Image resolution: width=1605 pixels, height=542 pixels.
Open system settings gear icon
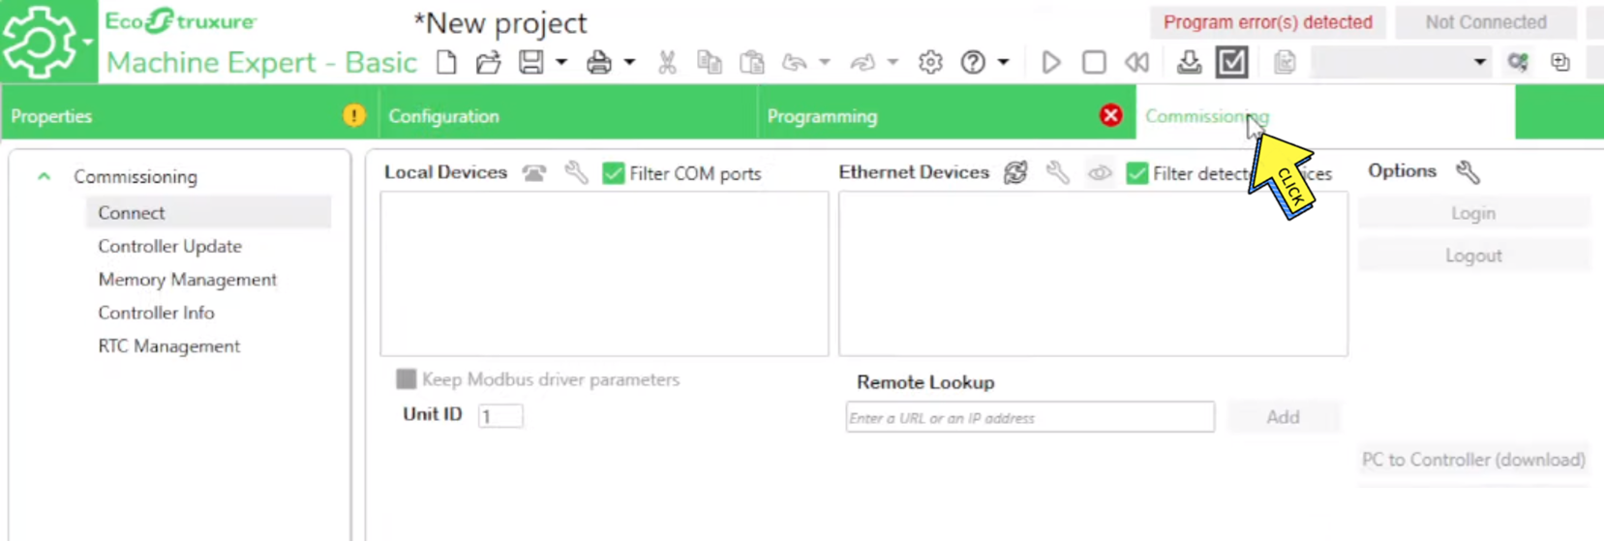click(x=930, y=63)
